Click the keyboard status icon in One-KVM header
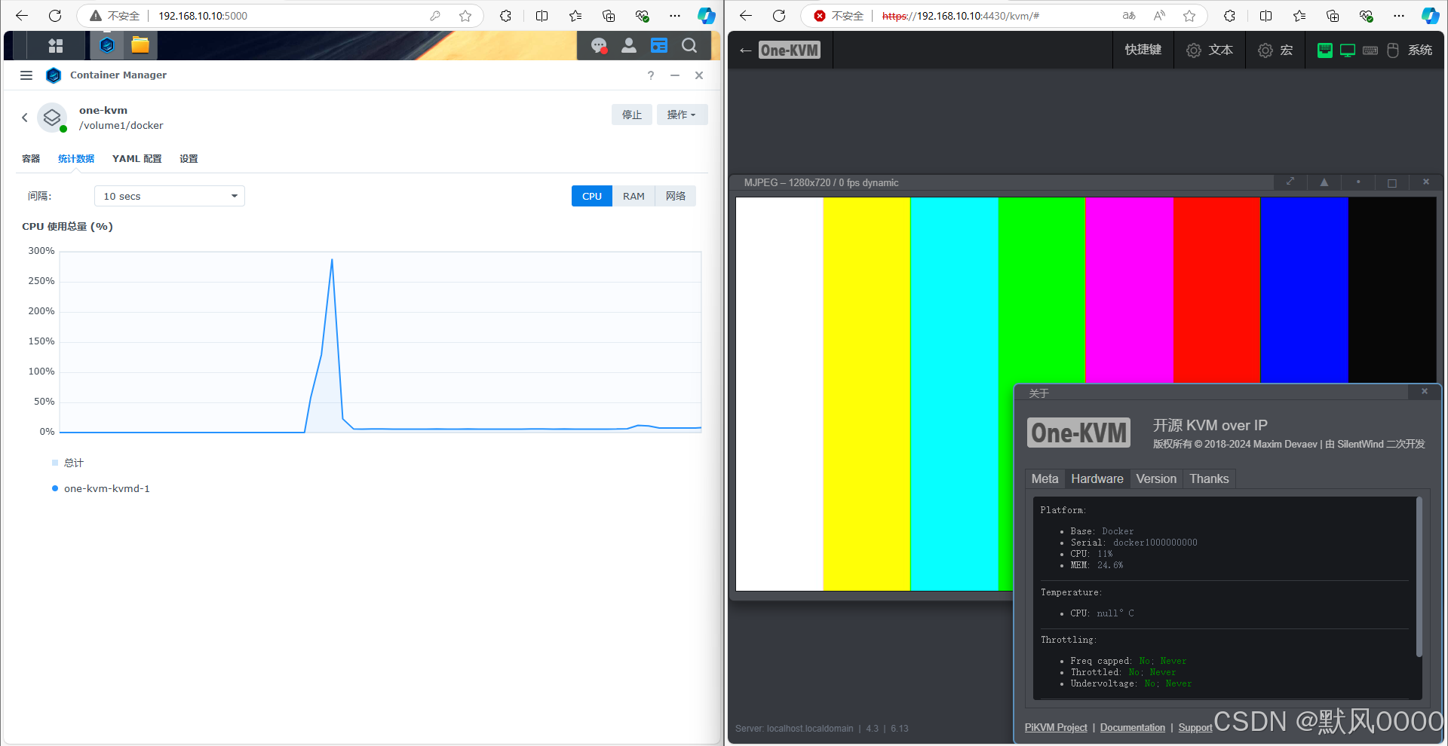1448x746 pixels. [x=1370, y=50]
